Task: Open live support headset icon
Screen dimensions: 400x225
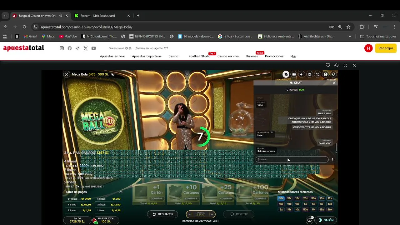Action: coord(334,74)
